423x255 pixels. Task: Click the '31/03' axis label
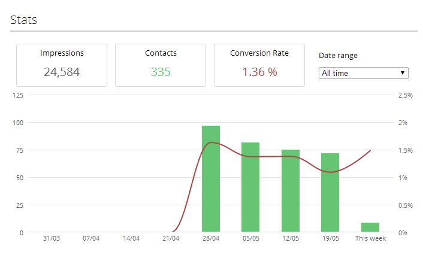click(52, 238)
